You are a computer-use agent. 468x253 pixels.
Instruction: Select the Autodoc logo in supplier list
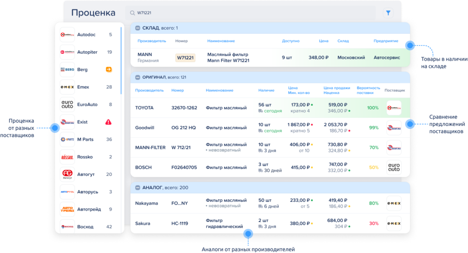(x=67, y=35)
